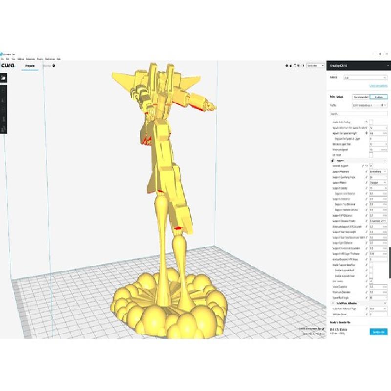Image resolution: width=391 pixels, height=391 pixels.
Task: Click the Cura logo
Action: click(x=8, y=65)
